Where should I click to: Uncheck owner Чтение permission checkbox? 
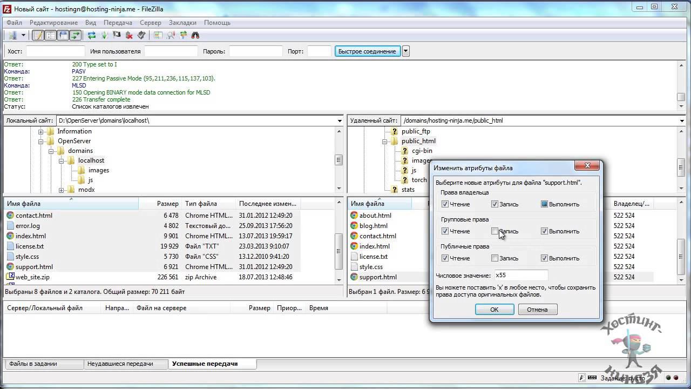pos(445,204)
